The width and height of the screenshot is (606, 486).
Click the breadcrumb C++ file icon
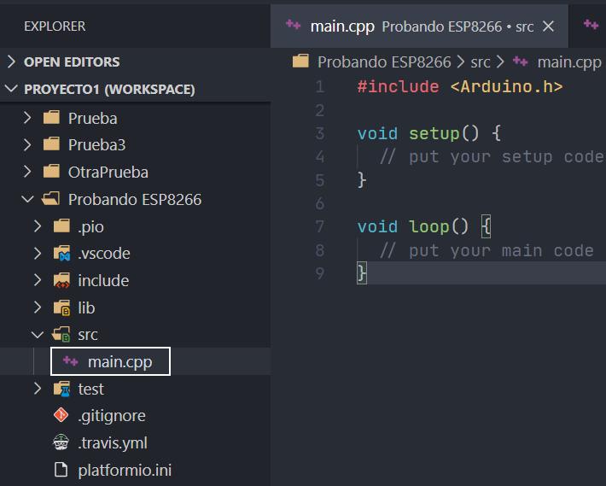[520, 61]
